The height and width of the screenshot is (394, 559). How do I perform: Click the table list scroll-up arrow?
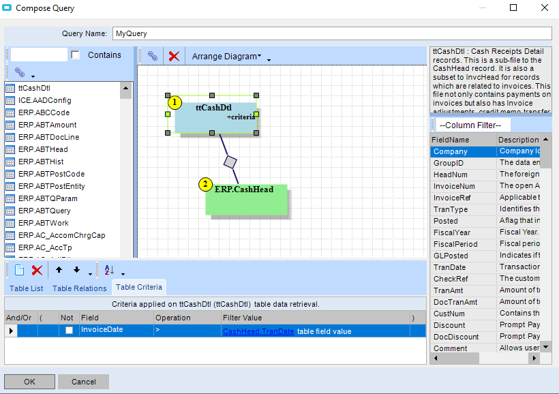click(x=126, y=88)
